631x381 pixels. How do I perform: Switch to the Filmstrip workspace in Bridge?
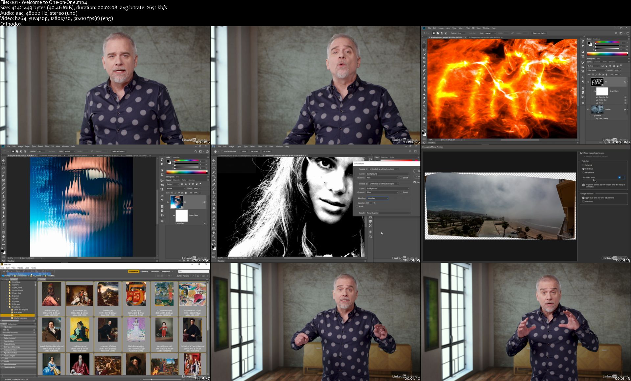click(144, 271)
